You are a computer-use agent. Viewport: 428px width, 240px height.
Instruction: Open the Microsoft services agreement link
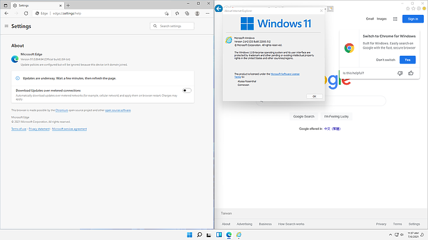tap(70, 129)
